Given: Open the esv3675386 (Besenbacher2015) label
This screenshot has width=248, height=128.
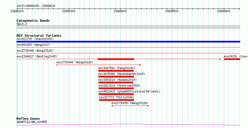Looking at the screenshot, I should pyautogui.click(x=121, y=74).
